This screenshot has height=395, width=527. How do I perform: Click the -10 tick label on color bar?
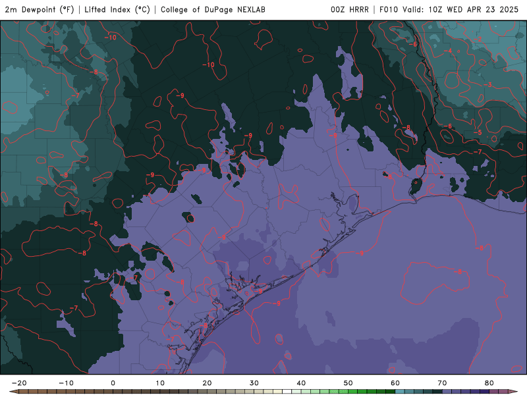(x=66, y=383)
